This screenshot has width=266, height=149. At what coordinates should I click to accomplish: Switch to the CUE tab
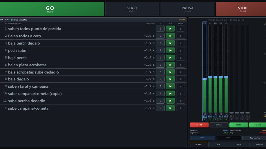click(x=219, y=144)
